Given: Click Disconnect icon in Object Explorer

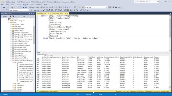Looking at the screenshot, I should (13, 16).
